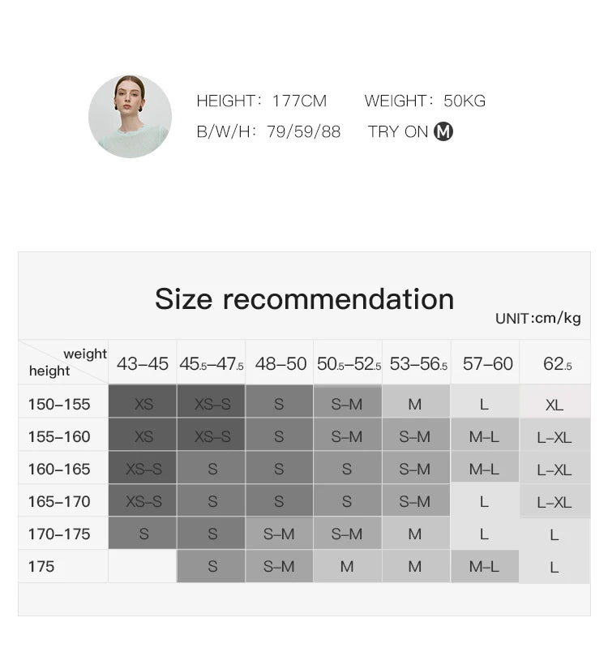Click the empty white cell in the 175 row
This screenshot has height=665, width=608.
(143, 566)
